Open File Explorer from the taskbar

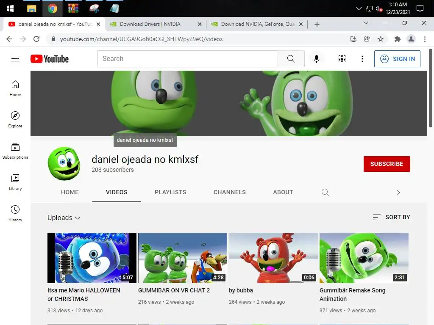pos(31,8)
